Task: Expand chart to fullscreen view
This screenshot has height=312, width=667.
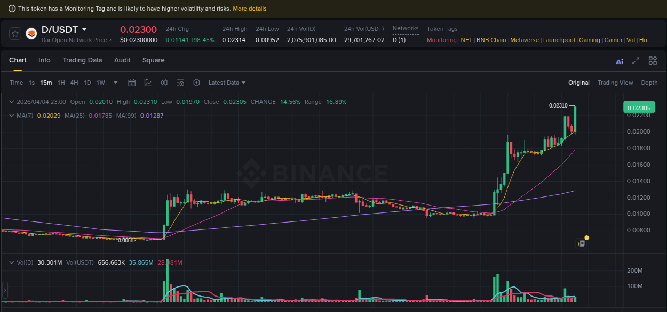Action: tap(635, 61)
